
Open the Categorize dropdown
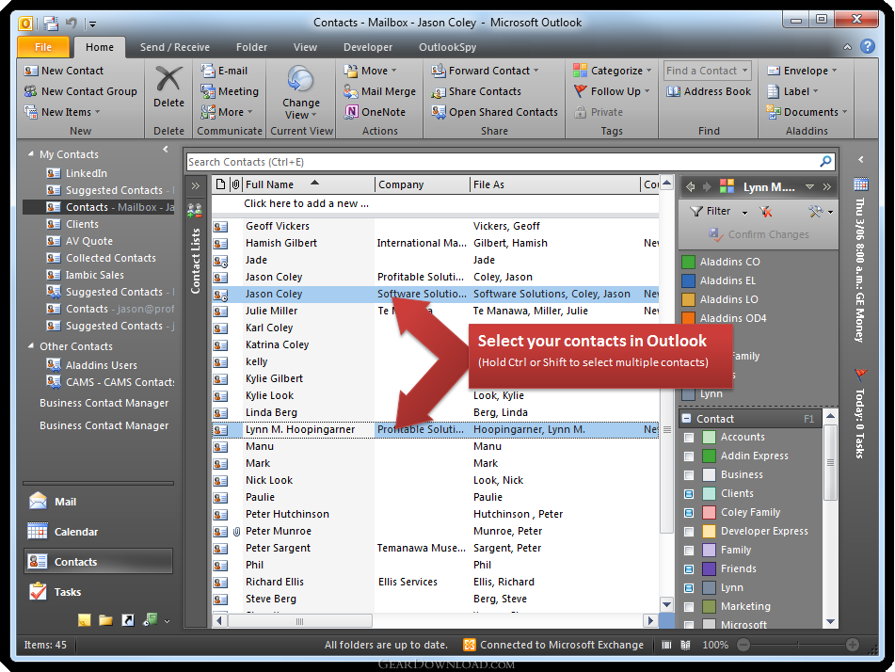(x=613, y=71)
